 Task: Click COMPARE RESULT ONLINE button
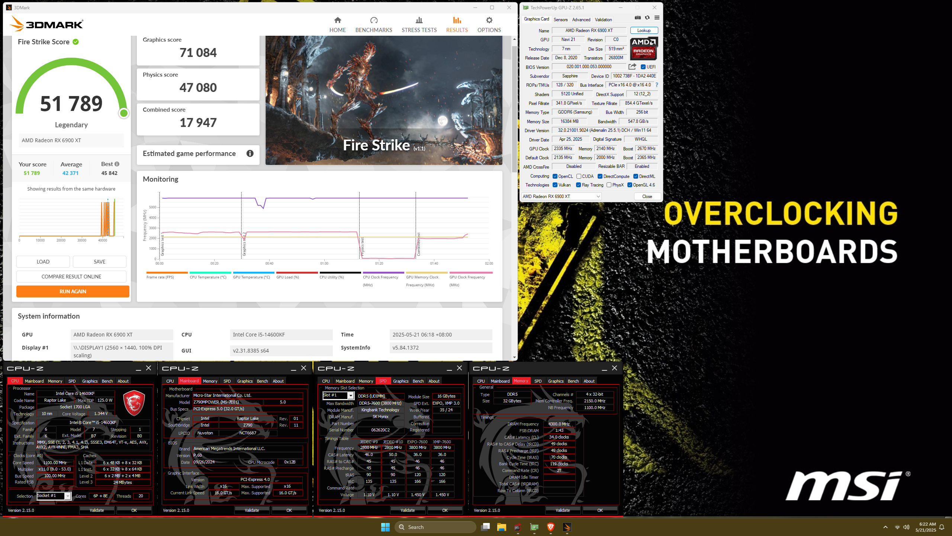click(71, 277)
